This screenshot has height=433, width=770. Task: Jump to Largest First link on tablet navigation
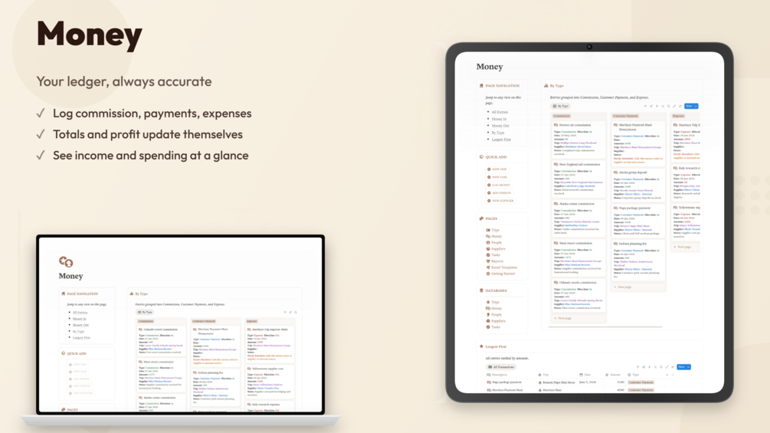click(501, 139)
